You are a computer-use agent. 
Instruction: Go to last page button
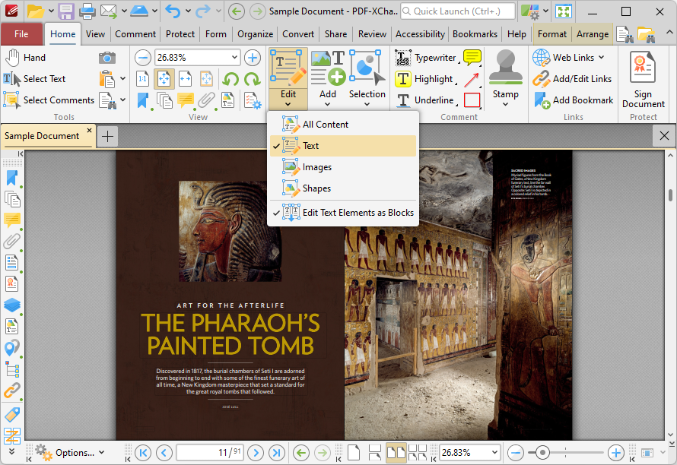[x=277, y=453]
